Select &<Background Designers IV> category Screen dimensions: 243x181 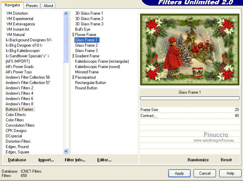(29, 40)
